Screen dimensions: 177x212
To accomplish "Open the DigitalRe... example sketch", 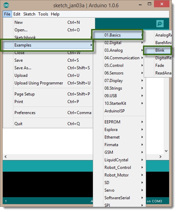I will tap(158, 58).
